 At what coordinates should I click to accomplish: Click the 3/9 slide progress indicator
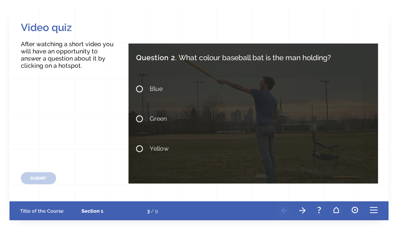(x=152, y=211)
